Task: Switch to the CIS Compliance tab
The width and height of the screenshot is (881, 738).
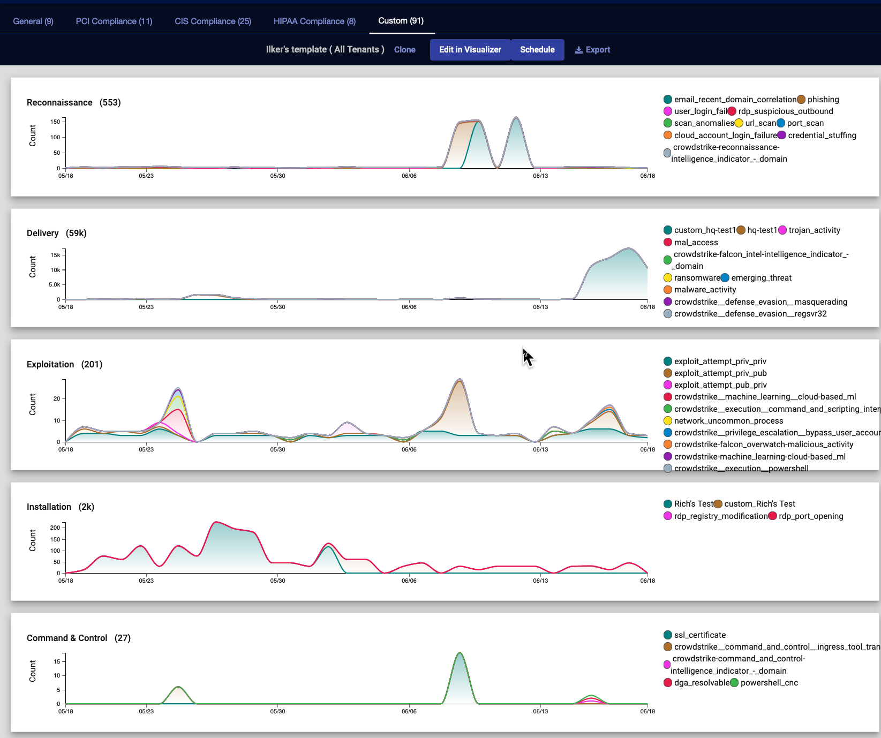Action: click(213, 21)
